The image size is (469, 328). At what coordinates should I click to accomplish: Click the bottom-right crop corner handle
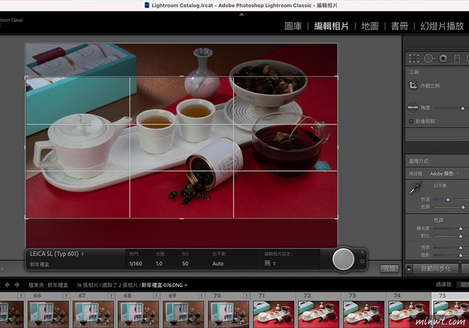[337, 218]
